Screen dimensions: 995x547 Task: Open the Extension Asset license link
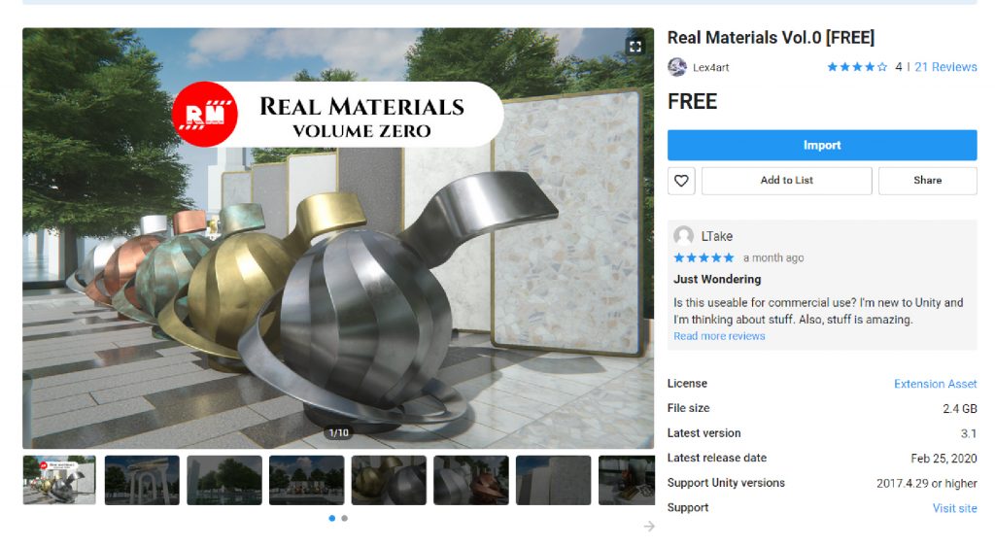pyautogui.click(x=936, y=384)
